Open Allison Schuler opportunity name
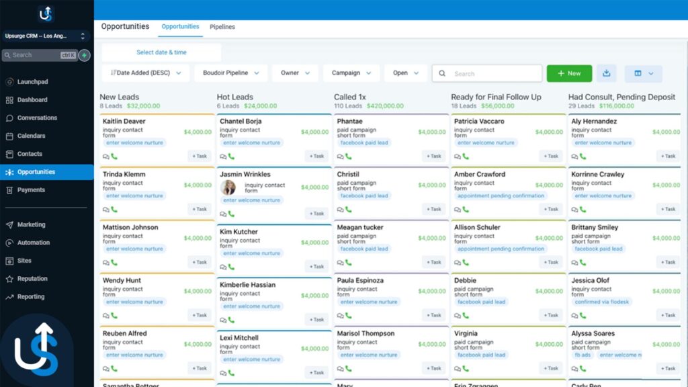Image resolution: width=688 pixels, height=387 pixels. click(x=477, y=227)
